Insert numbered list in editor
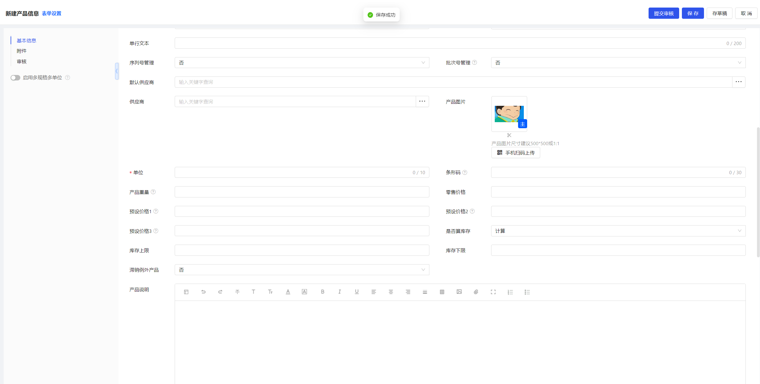 click(510, 292)
